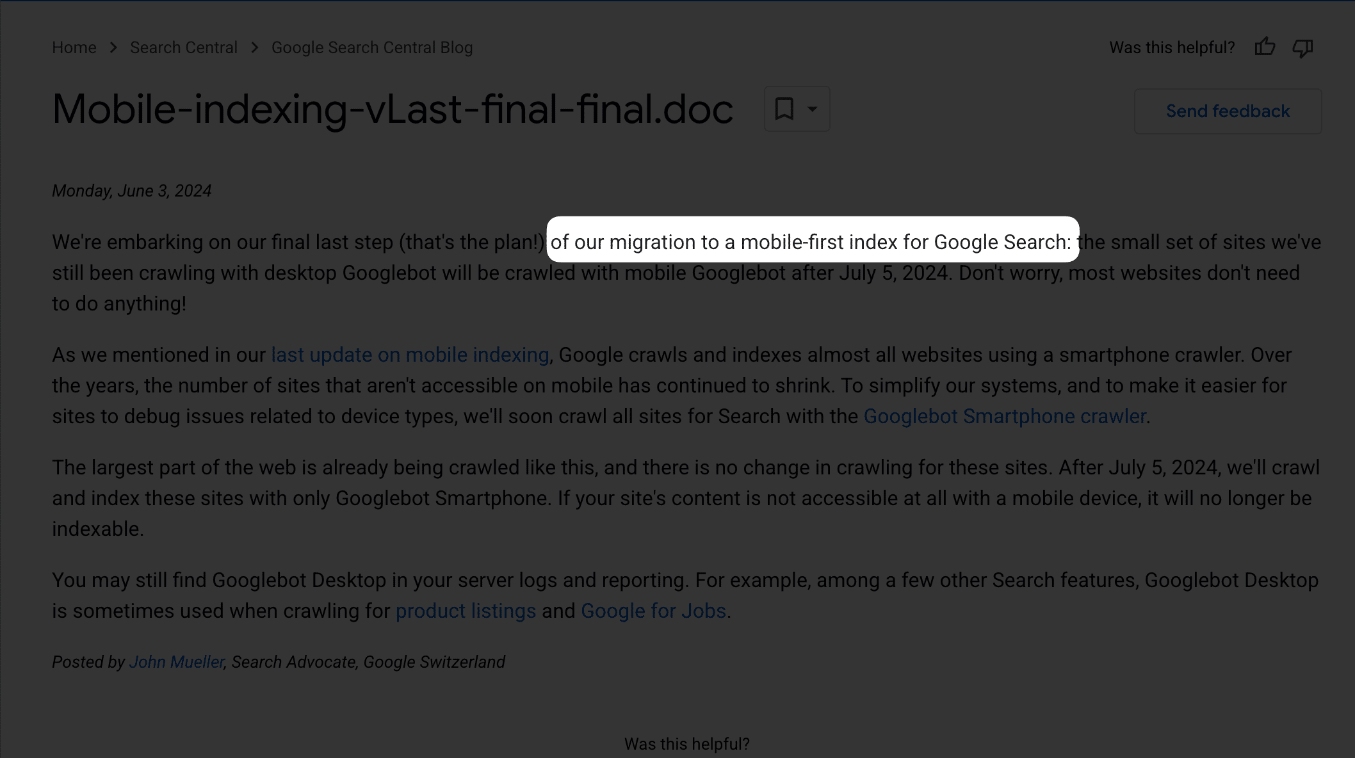
Task: Rate page unhelpful with thumbs down icon
Action: [x=1303, y=47]
